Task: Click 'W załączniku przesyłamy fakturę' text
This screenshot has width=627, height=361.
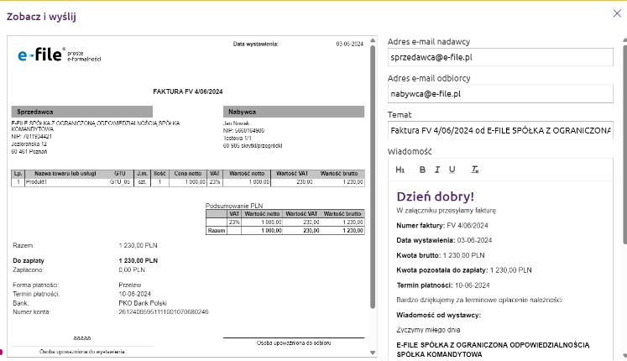Action: [x=446, y=210]
